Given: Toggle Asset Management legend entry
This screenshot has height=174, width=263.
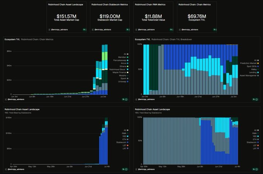Looking at the screenshot, I should click(249, 76).
